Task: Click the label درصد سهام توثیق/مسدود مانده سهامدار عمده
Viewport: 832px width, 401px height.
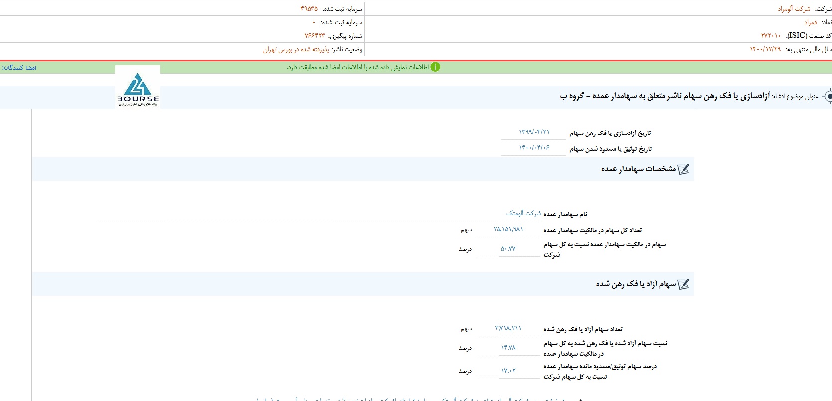Action: pos(600,372)
